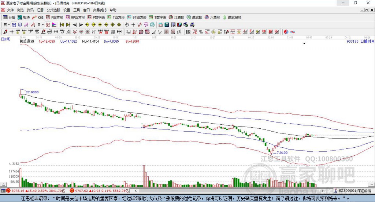This screenshot has height=202, width=375.
Task: Open the chart indicator dropdown triangle
Action: click(304, 44)
